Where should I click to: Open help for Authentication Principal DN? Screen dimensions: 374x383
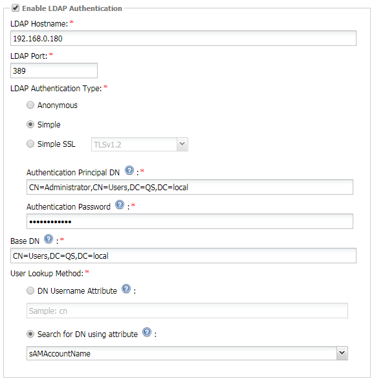tap(129, 171)
